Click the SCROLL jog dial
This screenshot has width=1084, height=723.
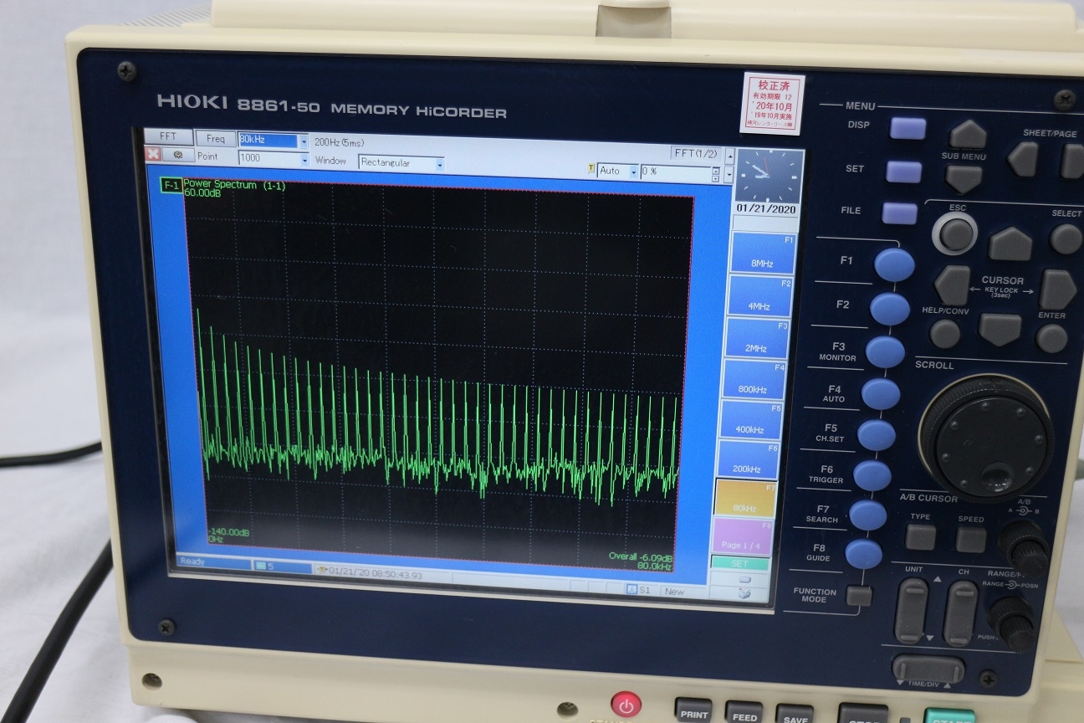click(986, 438)
